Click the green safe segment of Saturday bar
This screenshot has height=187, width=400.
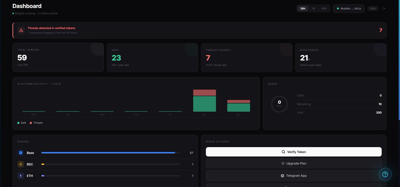click(205, 104)
